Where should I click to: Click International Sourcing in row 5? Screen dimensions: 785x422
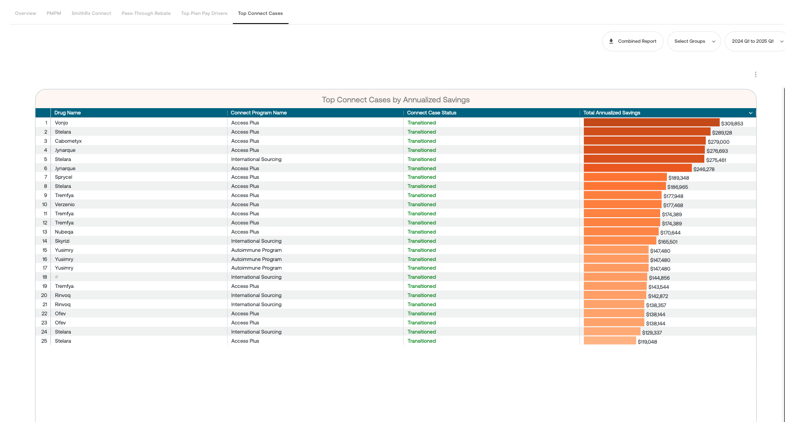[256, 160]
